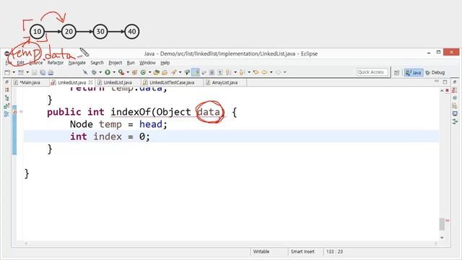
Task: Click the New Java Package icon
Action: [x=134, y=72]
